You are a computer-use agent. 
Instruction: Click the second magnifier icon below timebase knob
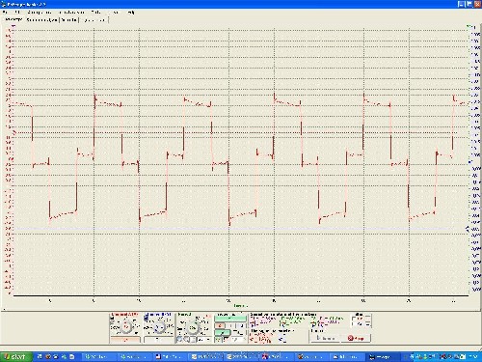pos(187,339)
